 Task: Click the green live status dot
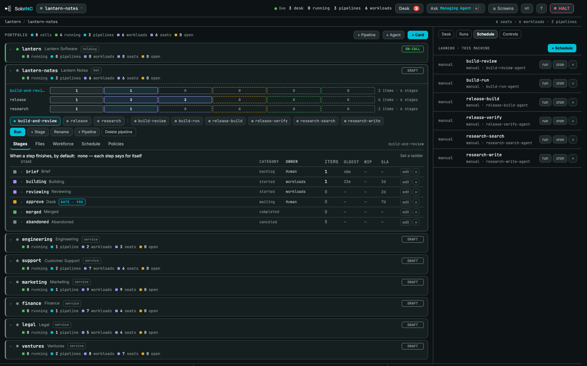276,8
